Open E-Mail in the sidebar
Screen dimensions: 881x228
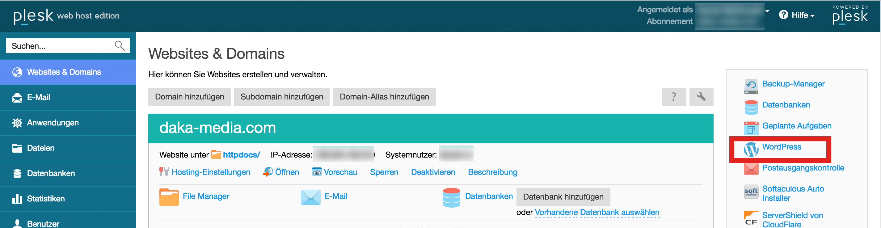[x=68, y=97]
